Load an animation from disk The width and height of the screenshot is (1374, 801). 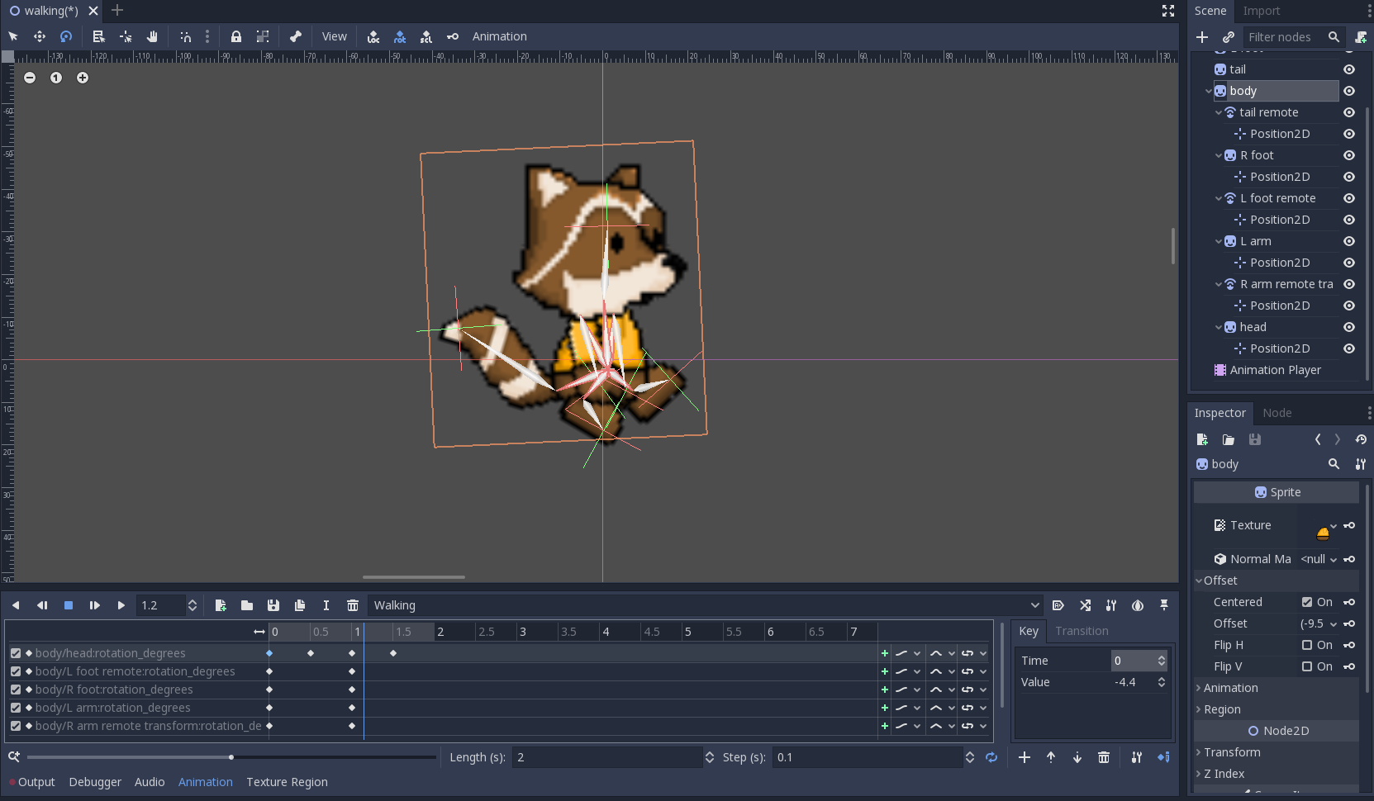pos(247,605)
